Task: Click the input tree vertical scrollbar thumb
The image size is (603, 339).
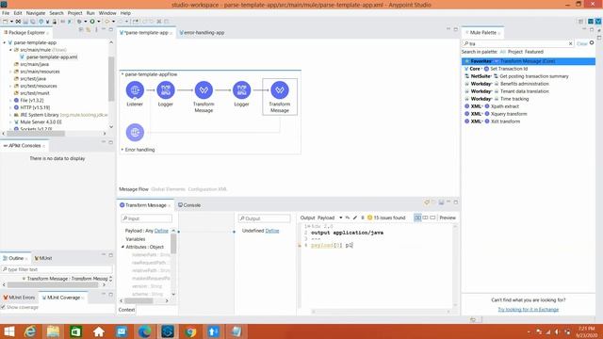Action: 173,244
